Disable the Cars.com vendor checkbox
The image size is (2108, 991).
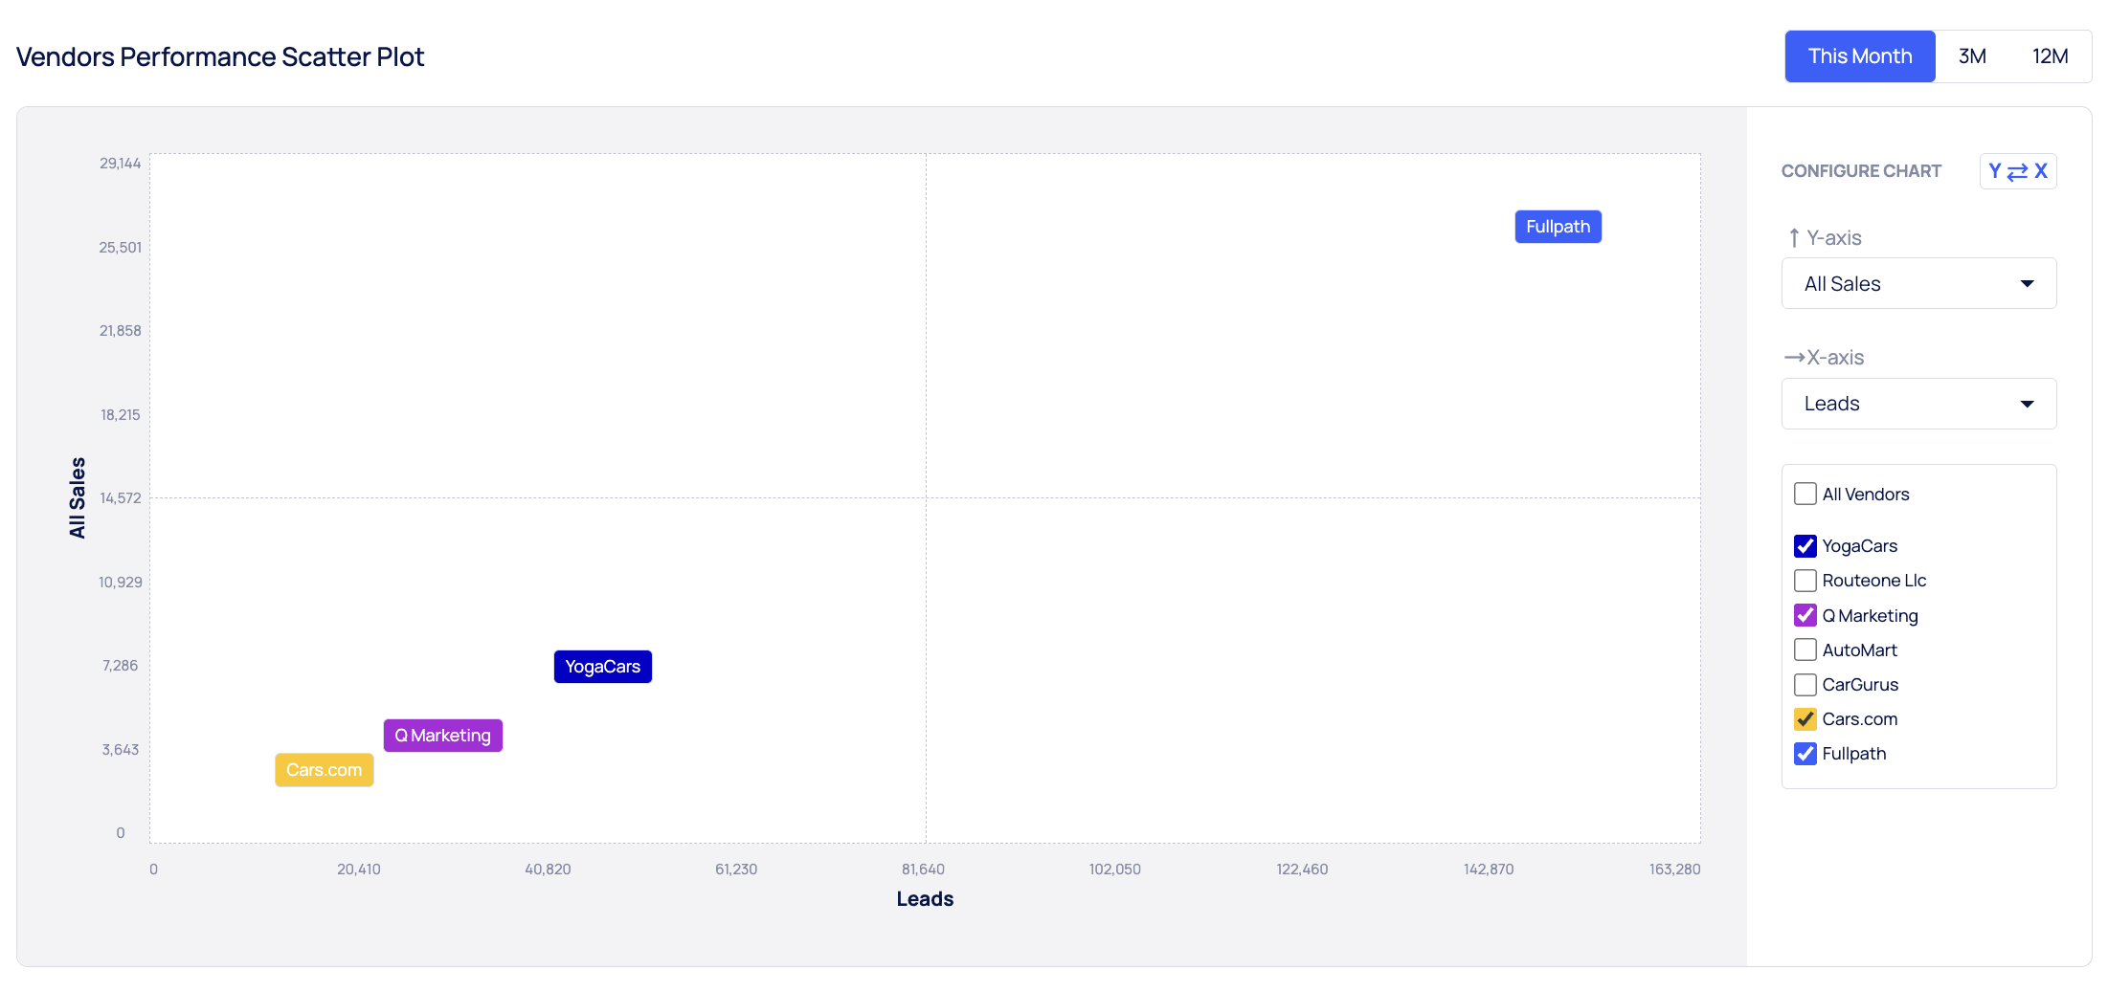pos(1805,719)
